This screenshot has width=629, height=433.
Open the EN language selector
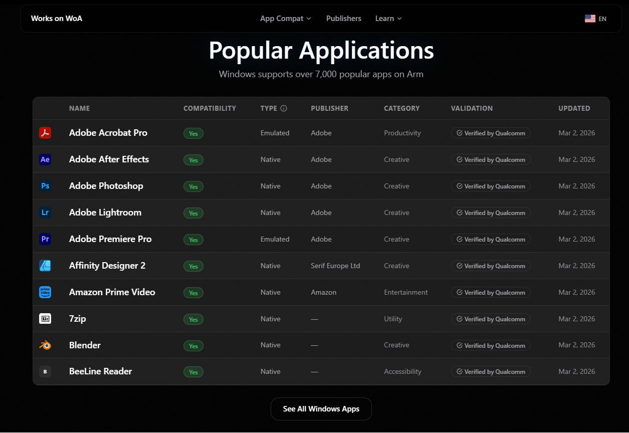point(595,19)
